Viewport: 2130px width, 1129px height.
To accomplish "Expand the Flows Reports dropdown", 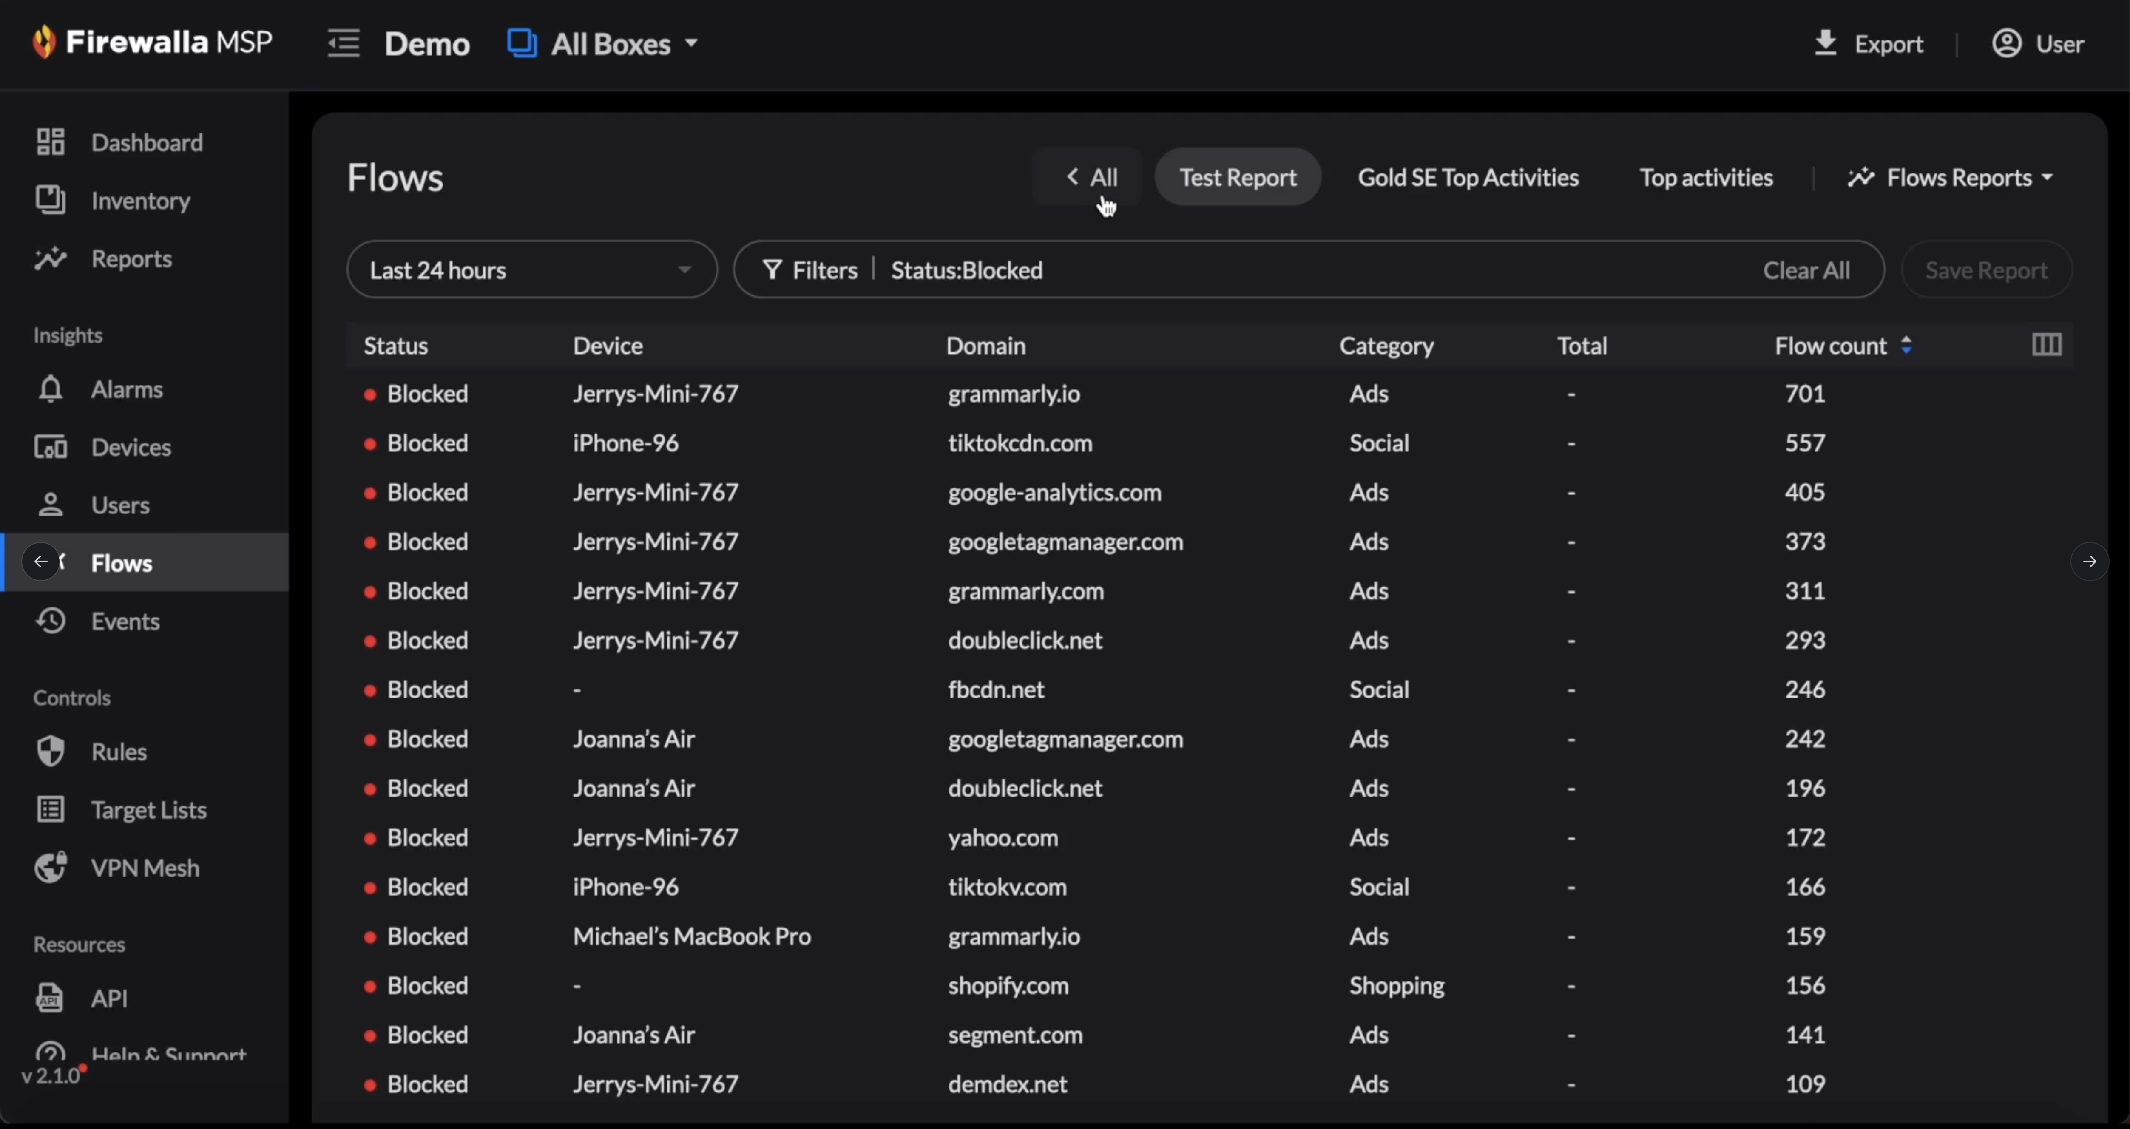I will click(x=1951, y=177).
